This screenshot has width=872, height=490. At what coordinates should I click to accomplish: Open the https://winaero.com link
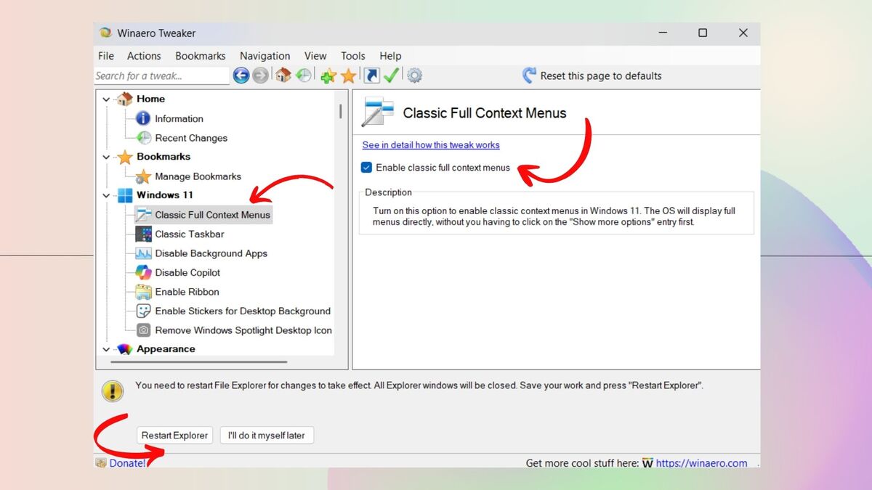point(702,463)
